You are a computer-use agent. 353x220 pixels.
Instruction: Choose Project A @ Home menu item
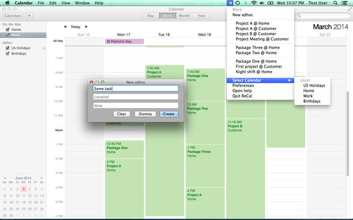(x=260, y=23)
